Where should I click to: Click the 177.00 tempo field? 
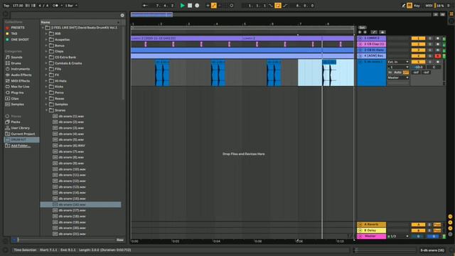tap(18, 6)
